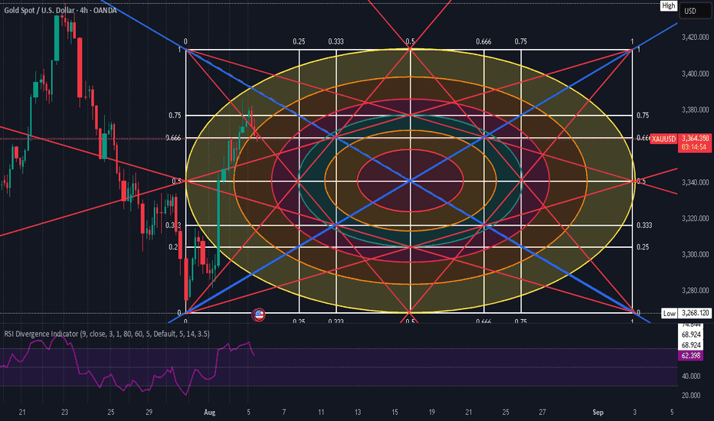Click the XAUUSD symbol price tag
Image resolution: width=714 pixels, height=421 pixels.
click(x=663, y=139)
